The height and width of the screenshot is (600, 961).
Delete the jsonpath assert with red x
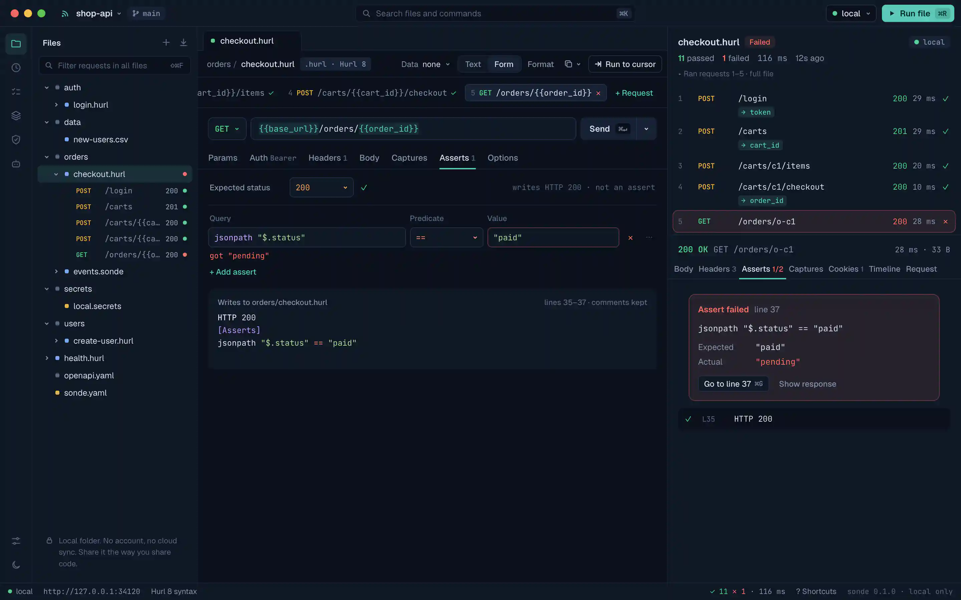point(630,238)
